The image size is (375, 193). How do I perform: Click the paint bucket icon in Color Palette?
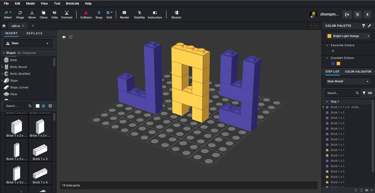363,26
